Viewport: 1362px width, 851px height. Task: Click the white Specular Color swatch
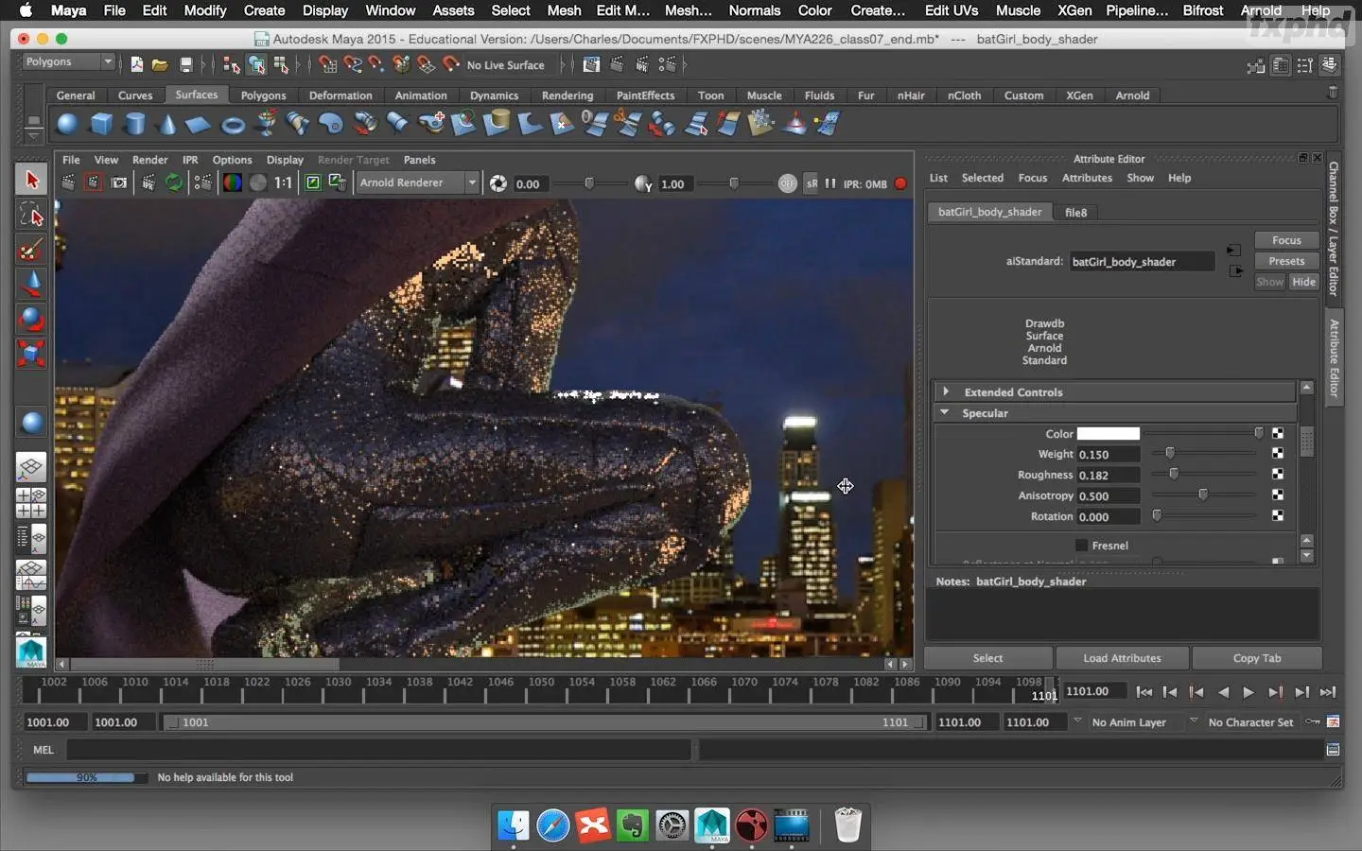pyautogui.click(x=1108, y=434)
